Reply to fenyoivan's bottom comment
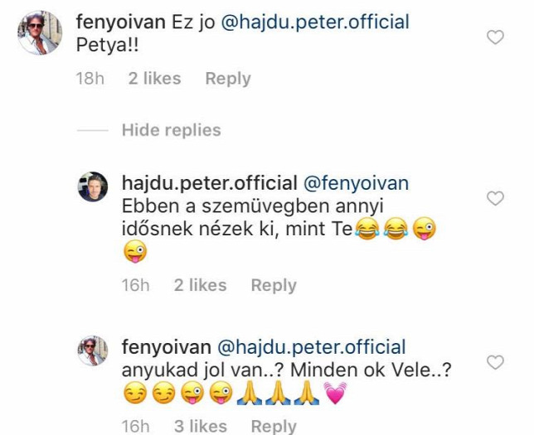This screenshot has width=534, height=435. [274, 426]
